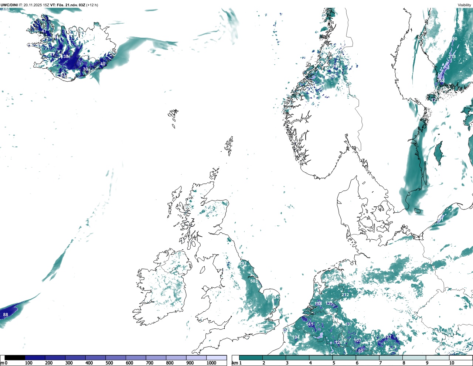Click the 456 value in top-left corner
The width and height of the screenshot is (473, 366).
pos(6,10)
